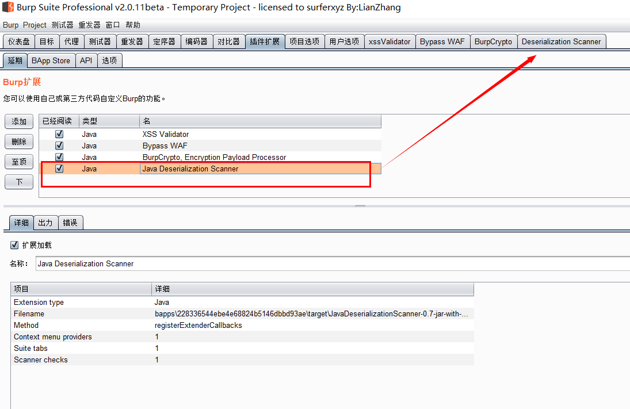630x409 pixels.
Task: Switch to the 定序器 tab
Action: (165, 41)
